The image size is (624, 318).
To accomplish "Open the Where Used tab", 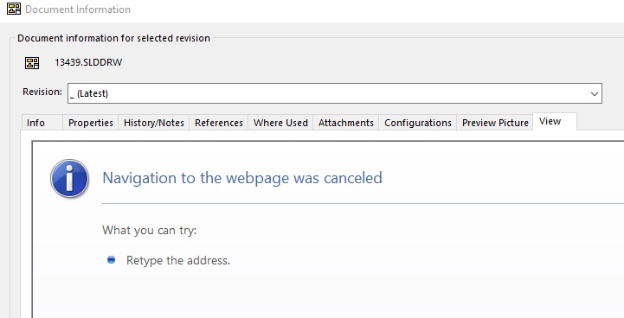I will [x=280, y=123].
